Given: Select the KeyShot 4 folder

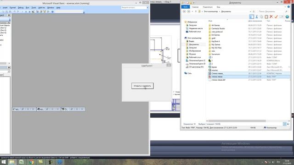Looking at the screenshot, I should coord(215,41).
